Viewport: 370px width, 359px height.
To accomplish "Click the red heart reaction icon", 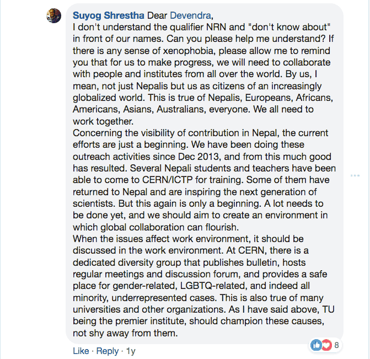I will pyautogui.click(x=327, y=345).
